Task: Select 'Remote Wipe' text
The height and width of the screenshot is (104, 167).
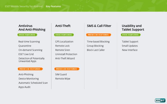Action: click(63, 79)
